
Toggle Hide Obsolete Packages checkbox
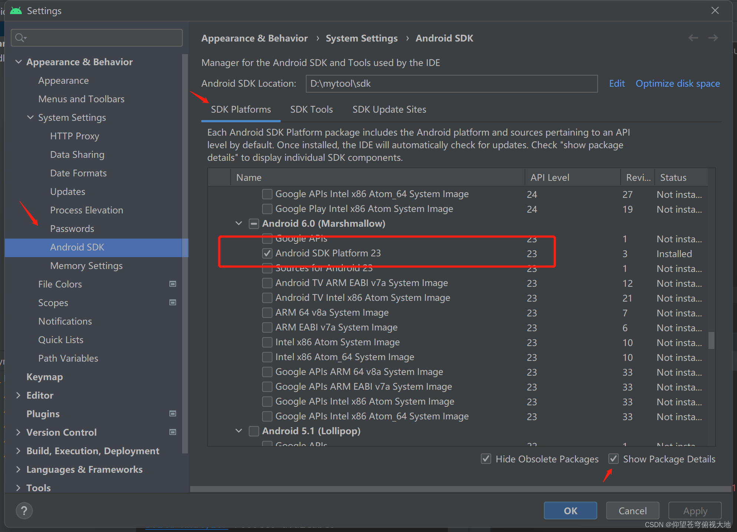(x=486, y=459)
